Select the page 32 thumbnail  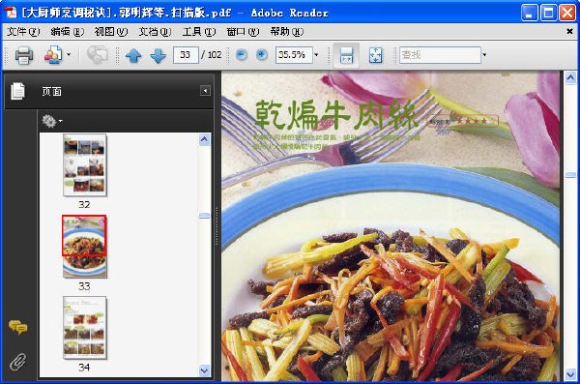click(x=85, y=165)
